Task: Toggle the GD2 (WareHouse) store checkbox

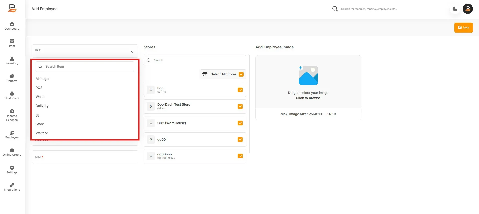Action: (x=240, y=123)
